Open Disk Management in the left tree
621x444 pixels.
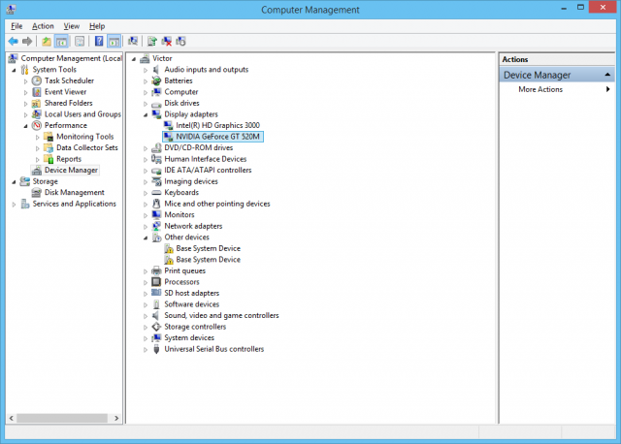point(74,192)
